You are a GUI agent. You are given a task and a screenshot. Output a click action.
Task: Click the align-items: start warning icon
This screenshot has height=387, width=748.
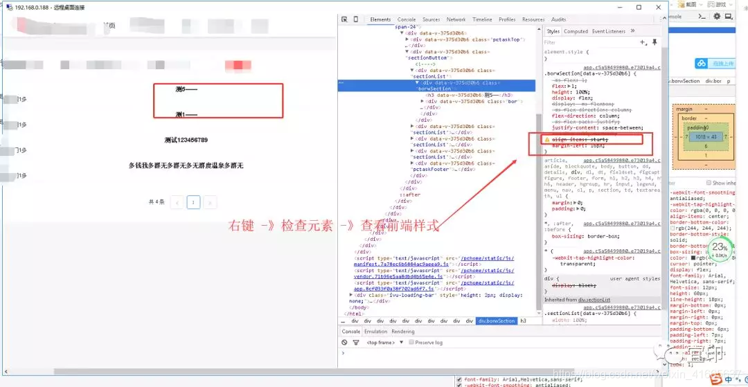pyautogui.click(x=547, y=140)
